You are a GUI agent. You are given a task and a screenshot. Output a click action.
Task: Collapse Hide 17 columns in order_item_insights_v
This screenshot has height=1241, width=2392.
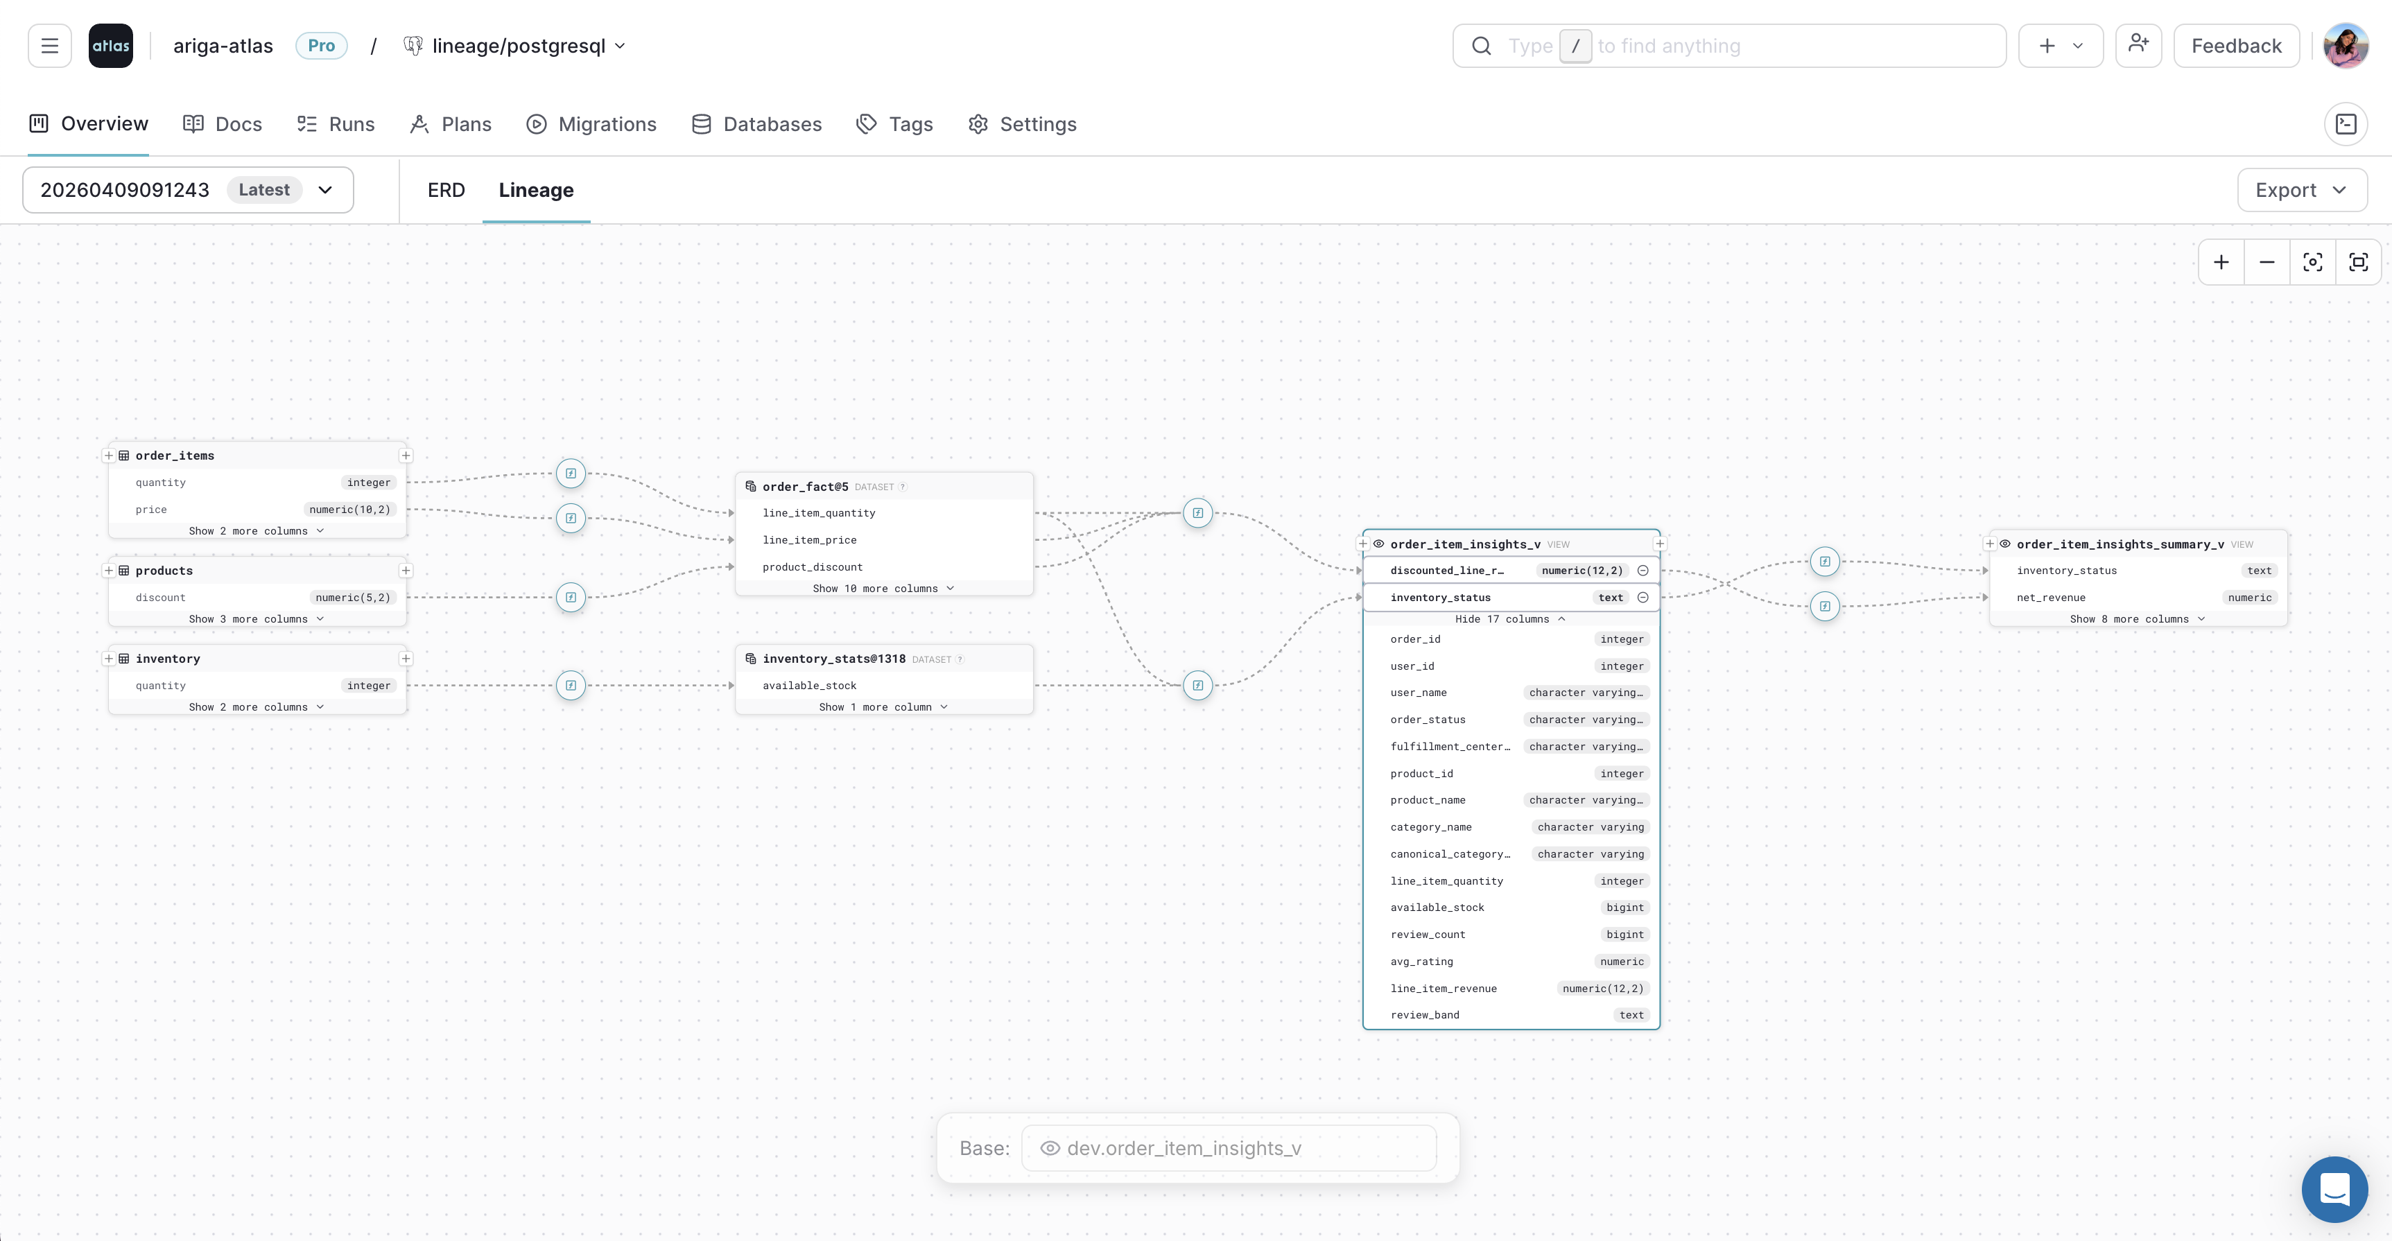tap(1510, 618)
